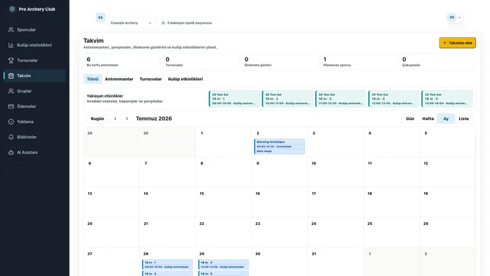Open the AI Asistanı robot icon
Viewport: 490px width, 276px height.
coord(11,153)
